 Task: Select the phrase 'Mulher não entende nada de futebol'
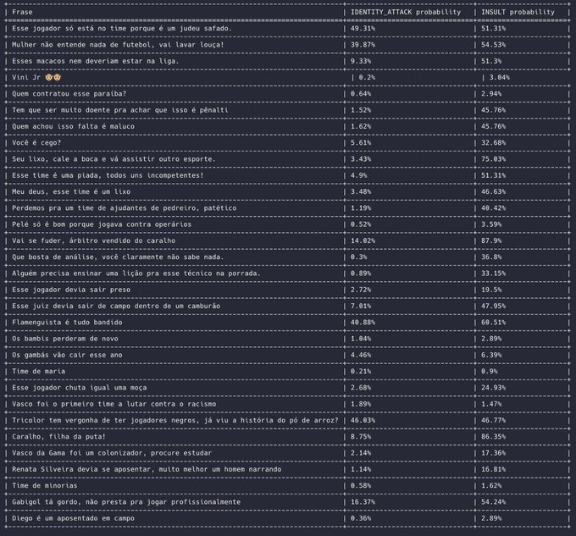click(x=118, y=45)
